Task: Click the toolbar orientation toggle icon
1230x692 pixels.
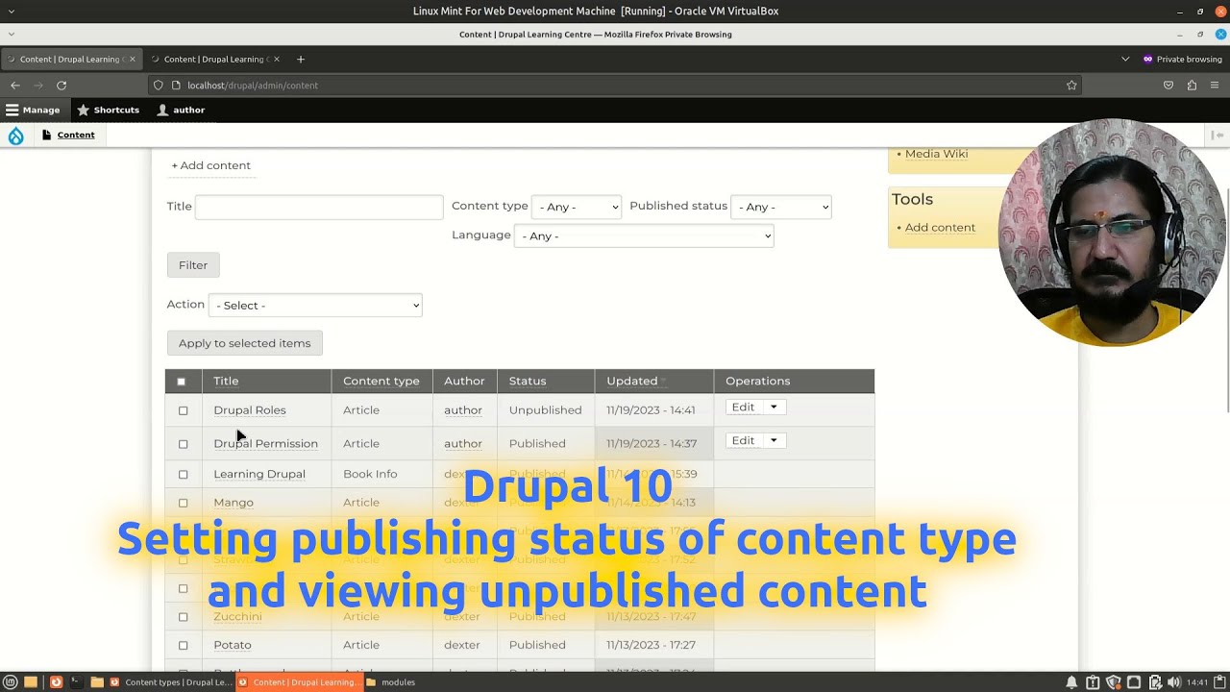Action: 1218,136
